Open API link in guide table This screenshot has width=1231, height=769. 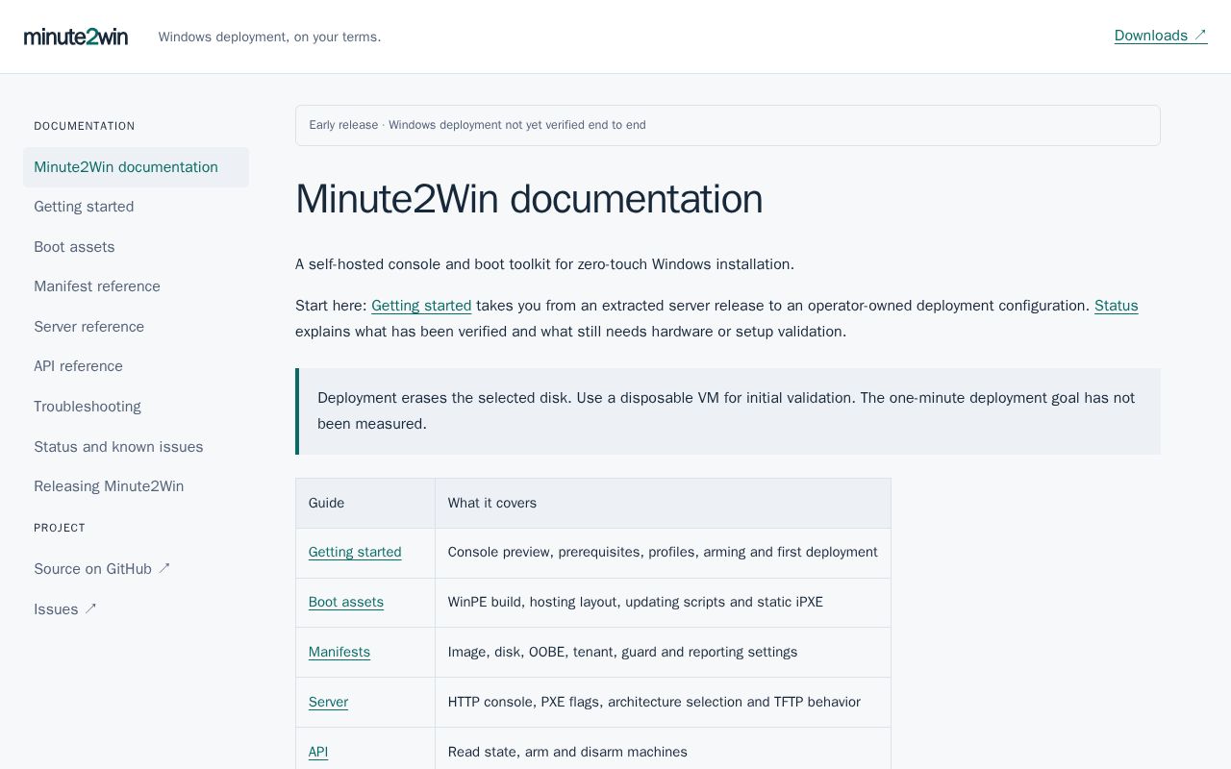(318, 752)
